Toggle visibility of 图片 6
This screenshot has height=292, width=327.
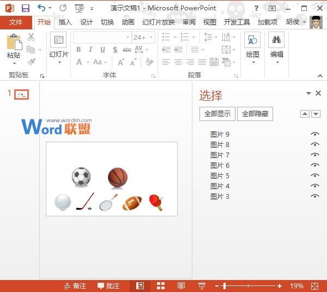(315, 165)
